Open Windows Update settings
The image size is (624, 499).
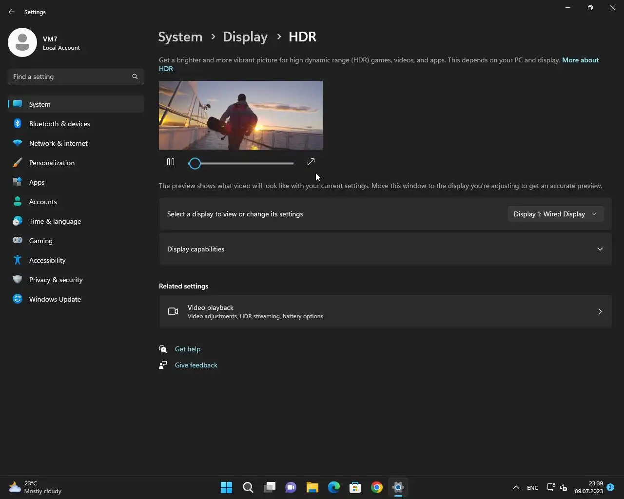(76, 299)
